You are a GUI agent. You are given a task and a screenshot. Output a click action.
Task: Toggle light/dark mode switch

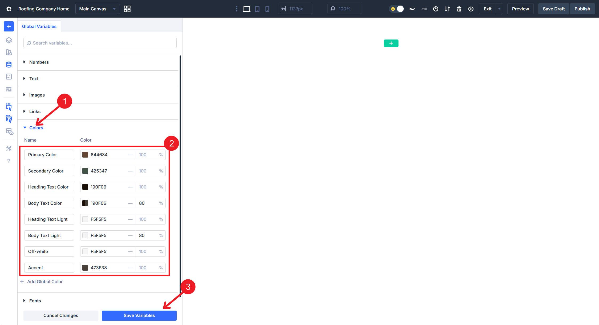click(397, 9)
